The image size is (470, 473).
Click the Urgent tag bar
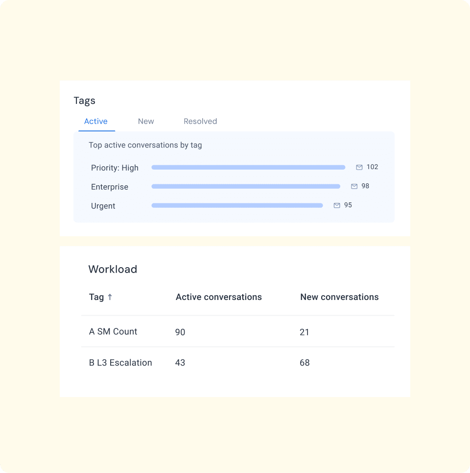pos(237,206)
